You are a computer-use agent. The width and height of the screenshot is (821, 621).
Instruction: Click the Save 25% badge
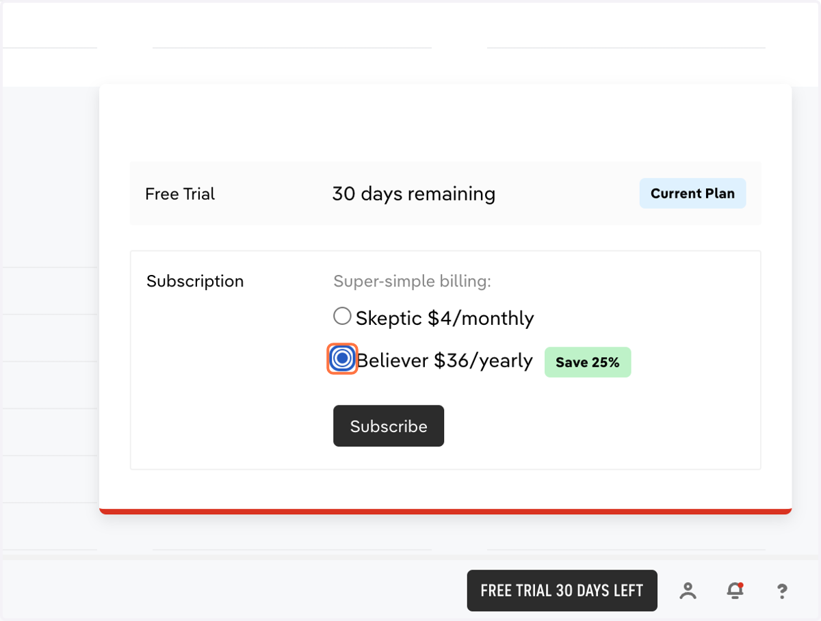coord(588,362)
